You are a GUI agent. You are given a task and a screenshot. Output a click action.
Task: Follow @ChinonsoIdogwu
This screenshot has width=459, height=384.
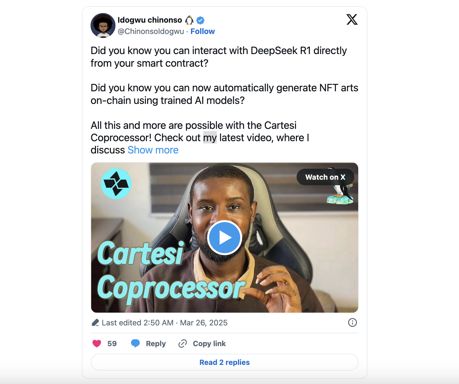click(203, 31)
